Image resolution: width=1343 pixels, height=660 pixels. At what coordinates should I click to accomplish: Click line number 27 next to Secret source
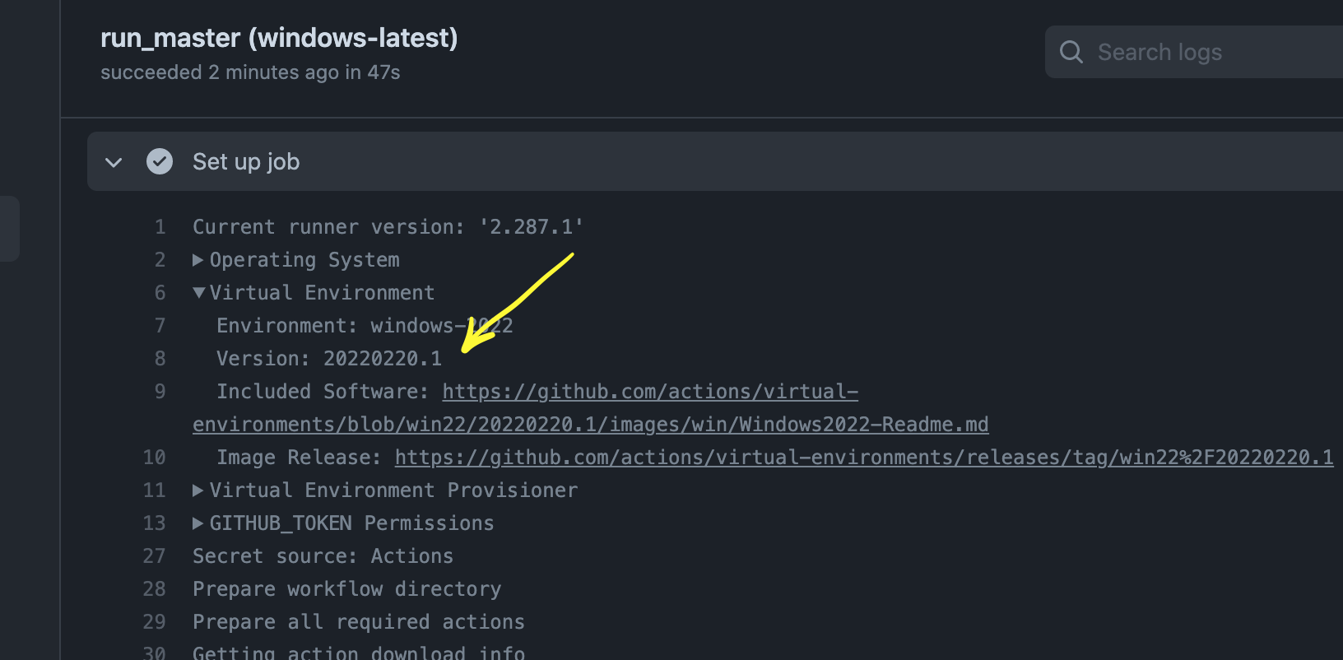coord(154,555)
